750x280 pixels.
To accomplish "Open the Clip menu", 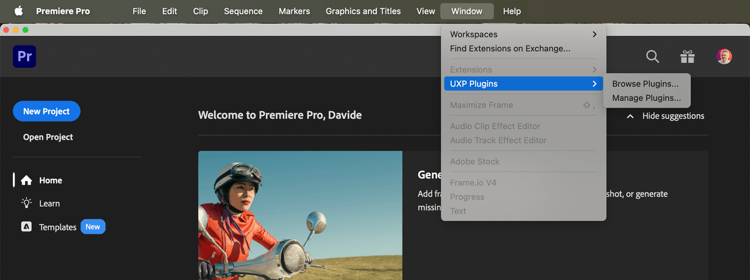I will pyautogui.click(x=200, y=11).
